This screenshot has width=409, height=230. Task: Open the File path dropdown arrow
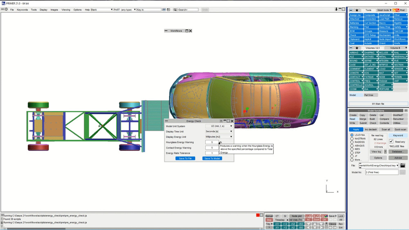(397, 165)
